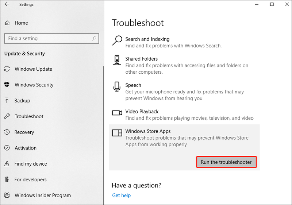Expand the Video Playback troubleshooter entry
Image resolution: width=292 pixels, height=205 pixels.
(184, 115)
